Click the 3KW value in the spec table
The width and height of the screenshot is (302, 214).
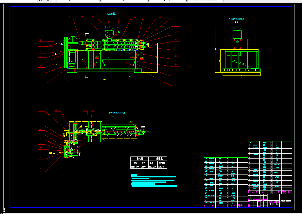pyautogui.click(x=143, y=167)
